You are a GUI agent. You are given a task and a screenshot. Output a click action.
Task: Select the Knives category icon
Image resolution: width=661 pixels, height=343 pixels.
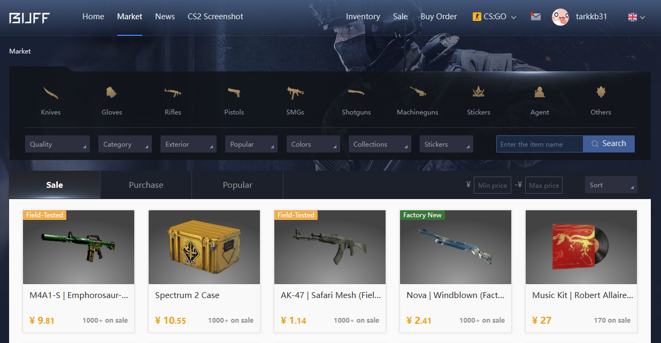(x=51, y=93)
